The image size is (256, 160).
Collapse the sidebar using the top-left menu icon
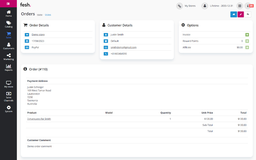(8, 4)
